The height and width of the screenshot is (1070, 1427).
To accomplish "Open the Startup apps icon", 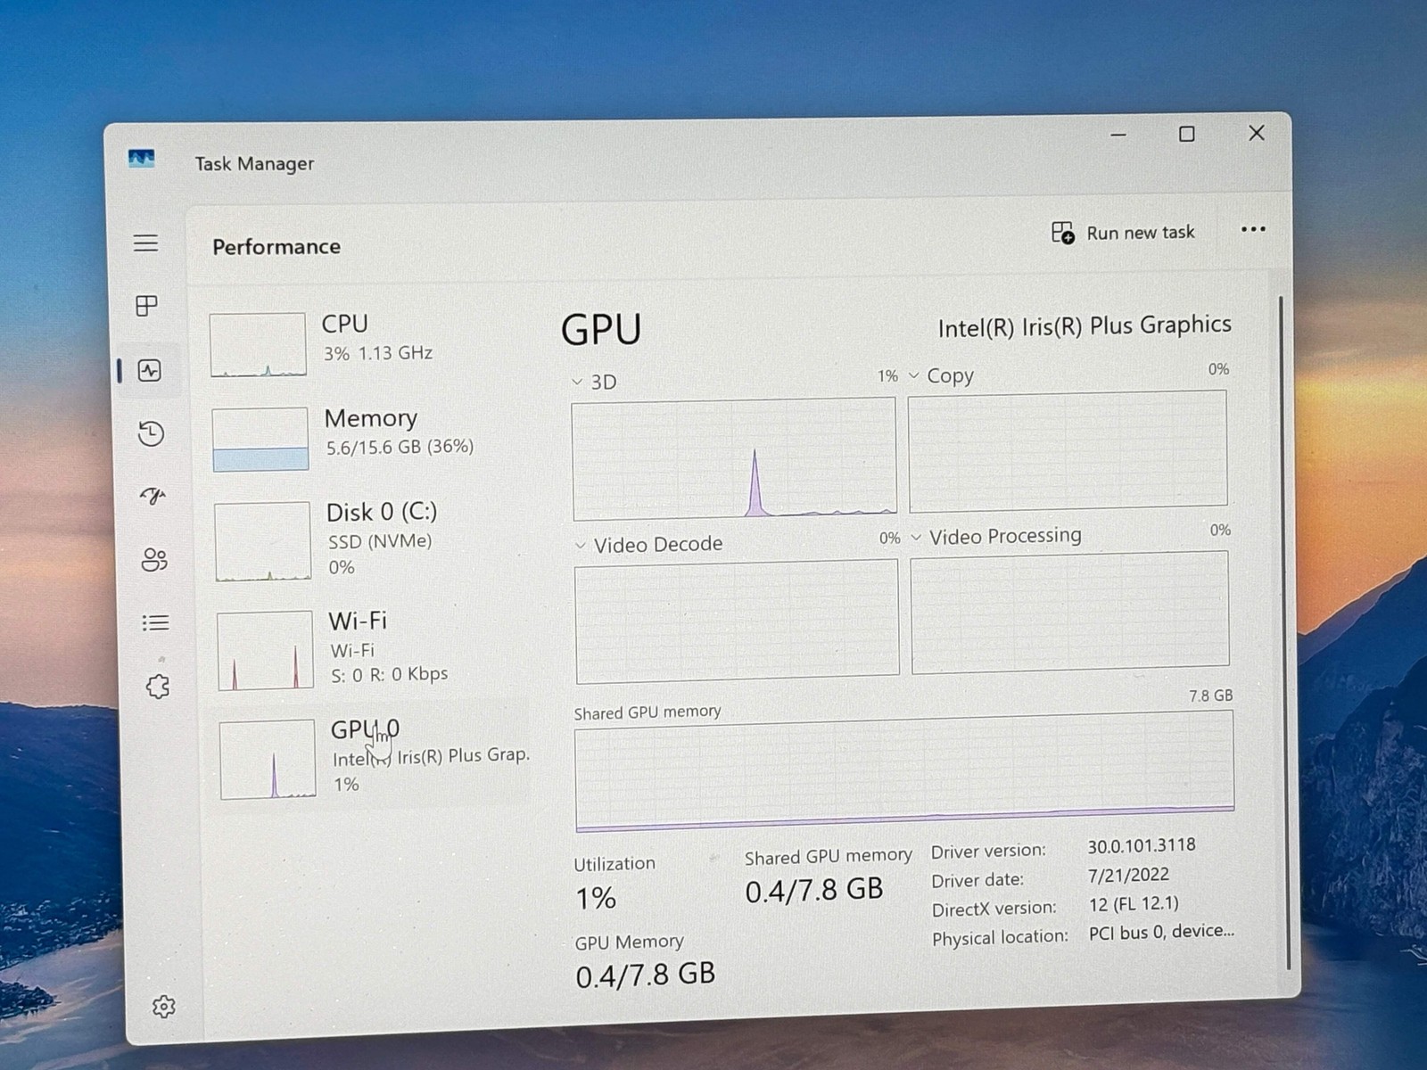I will pos(153,496).
